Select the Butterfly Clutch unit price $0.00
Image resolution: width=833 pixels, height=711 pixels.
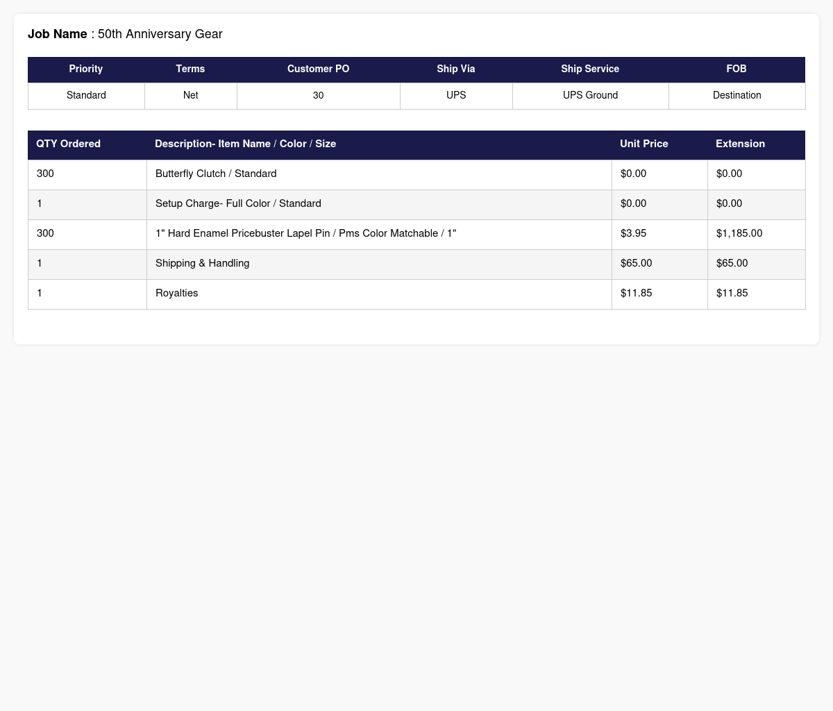(659, 174)
